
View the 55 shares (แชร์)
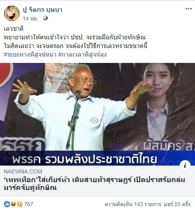point(177,204)
